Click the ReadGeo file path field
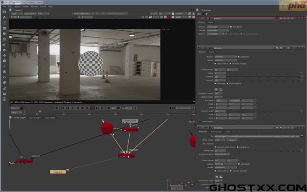307x192 pixels. point(257,136)
